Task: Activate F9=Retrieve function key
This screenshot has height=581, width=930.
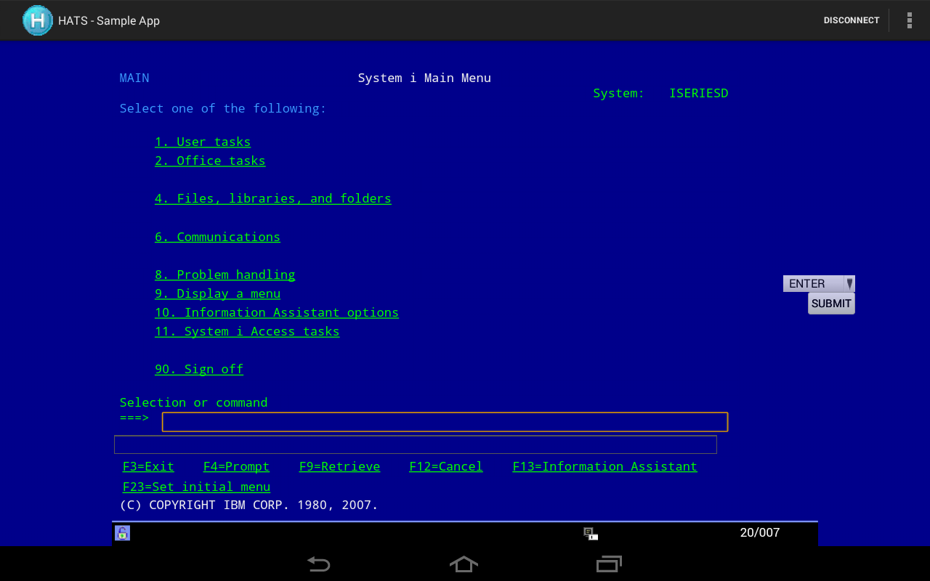Action: pos(339,466)
